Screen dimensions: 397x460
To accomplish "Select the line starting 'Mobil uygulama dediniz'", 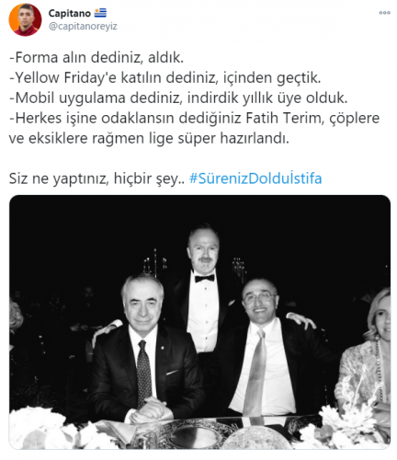I will click(178, 98).
